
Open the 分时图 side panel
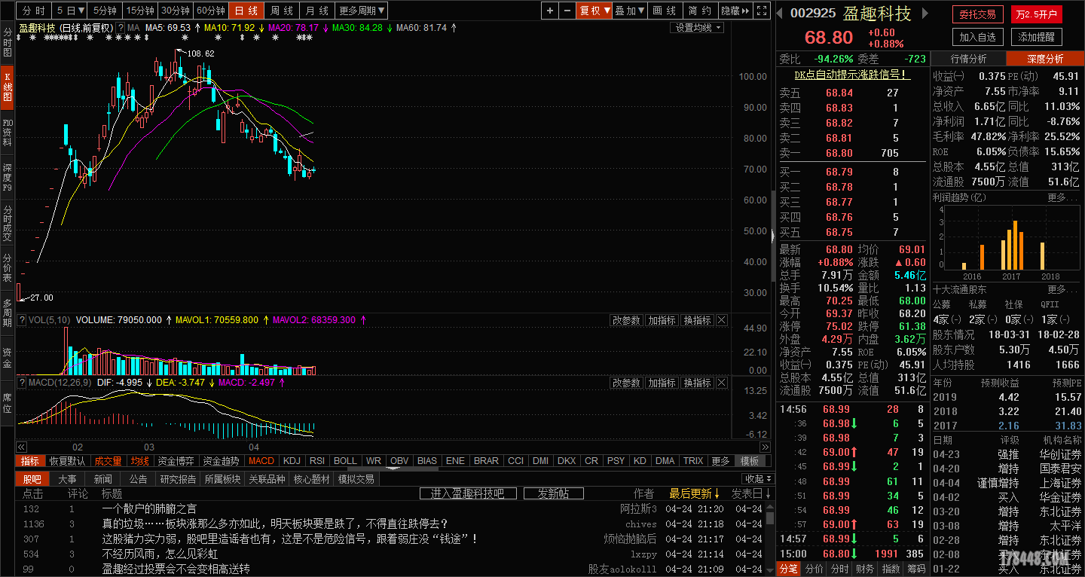(7, 43)
